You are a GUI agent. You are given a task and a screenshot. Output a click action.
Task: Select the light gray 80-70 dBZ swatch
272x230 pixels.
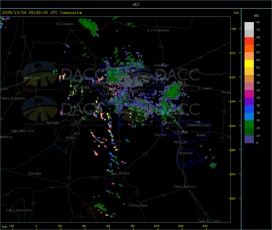coord(249,26)
